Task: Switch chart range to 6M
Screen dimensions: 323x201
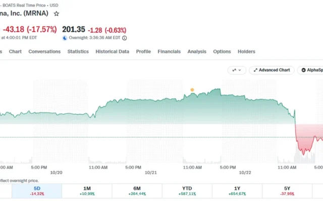Action: point(137,191)
